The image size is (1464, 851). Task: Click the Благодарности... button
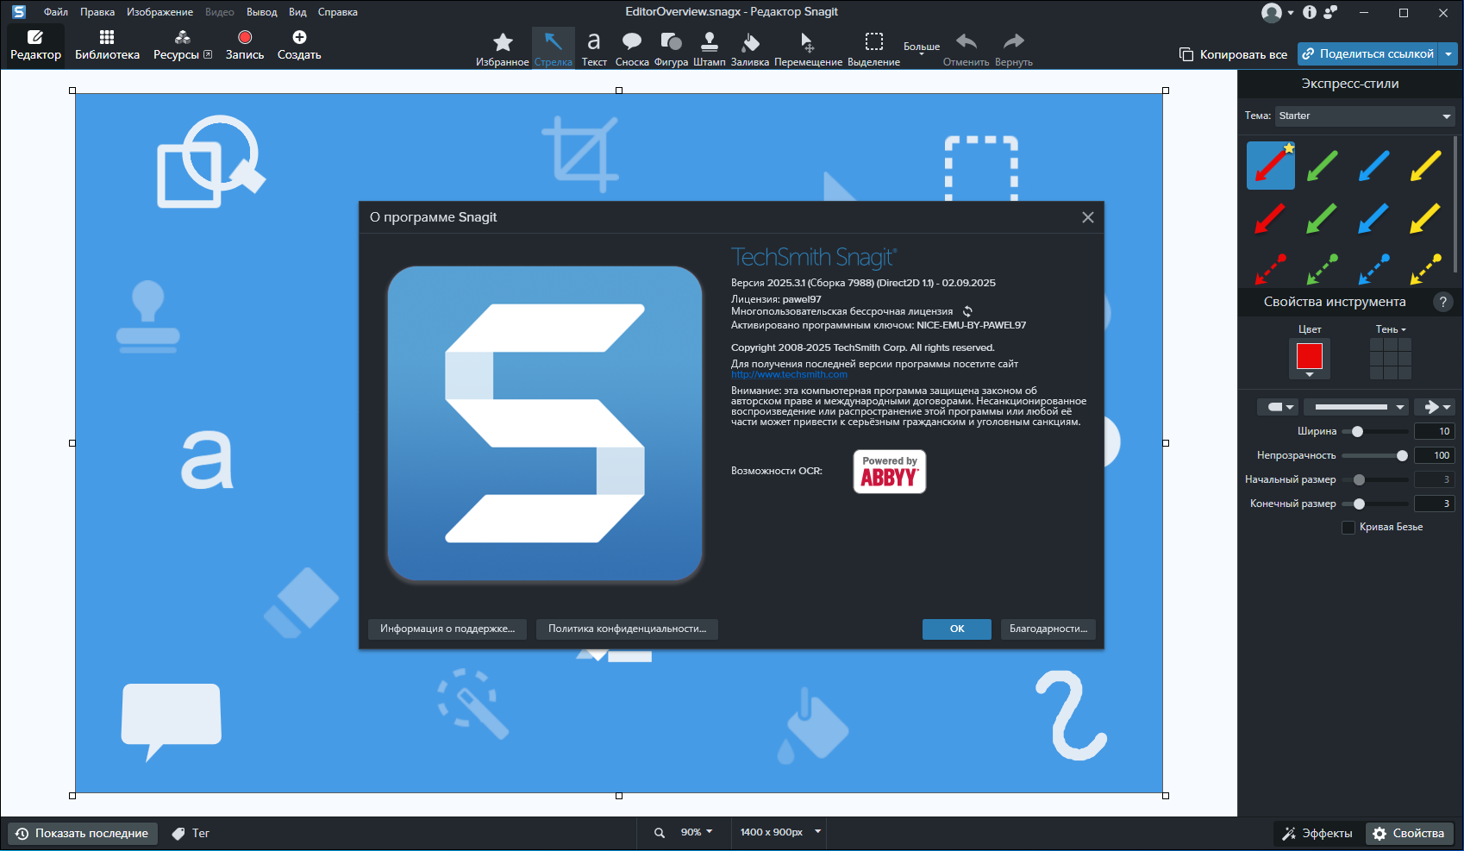click(1048, 629)
